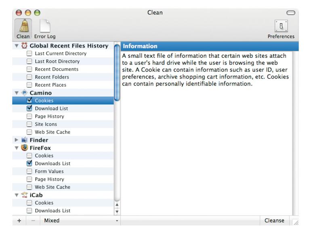
Task: Click the Camino browser icon
Action: coord(24,93)
